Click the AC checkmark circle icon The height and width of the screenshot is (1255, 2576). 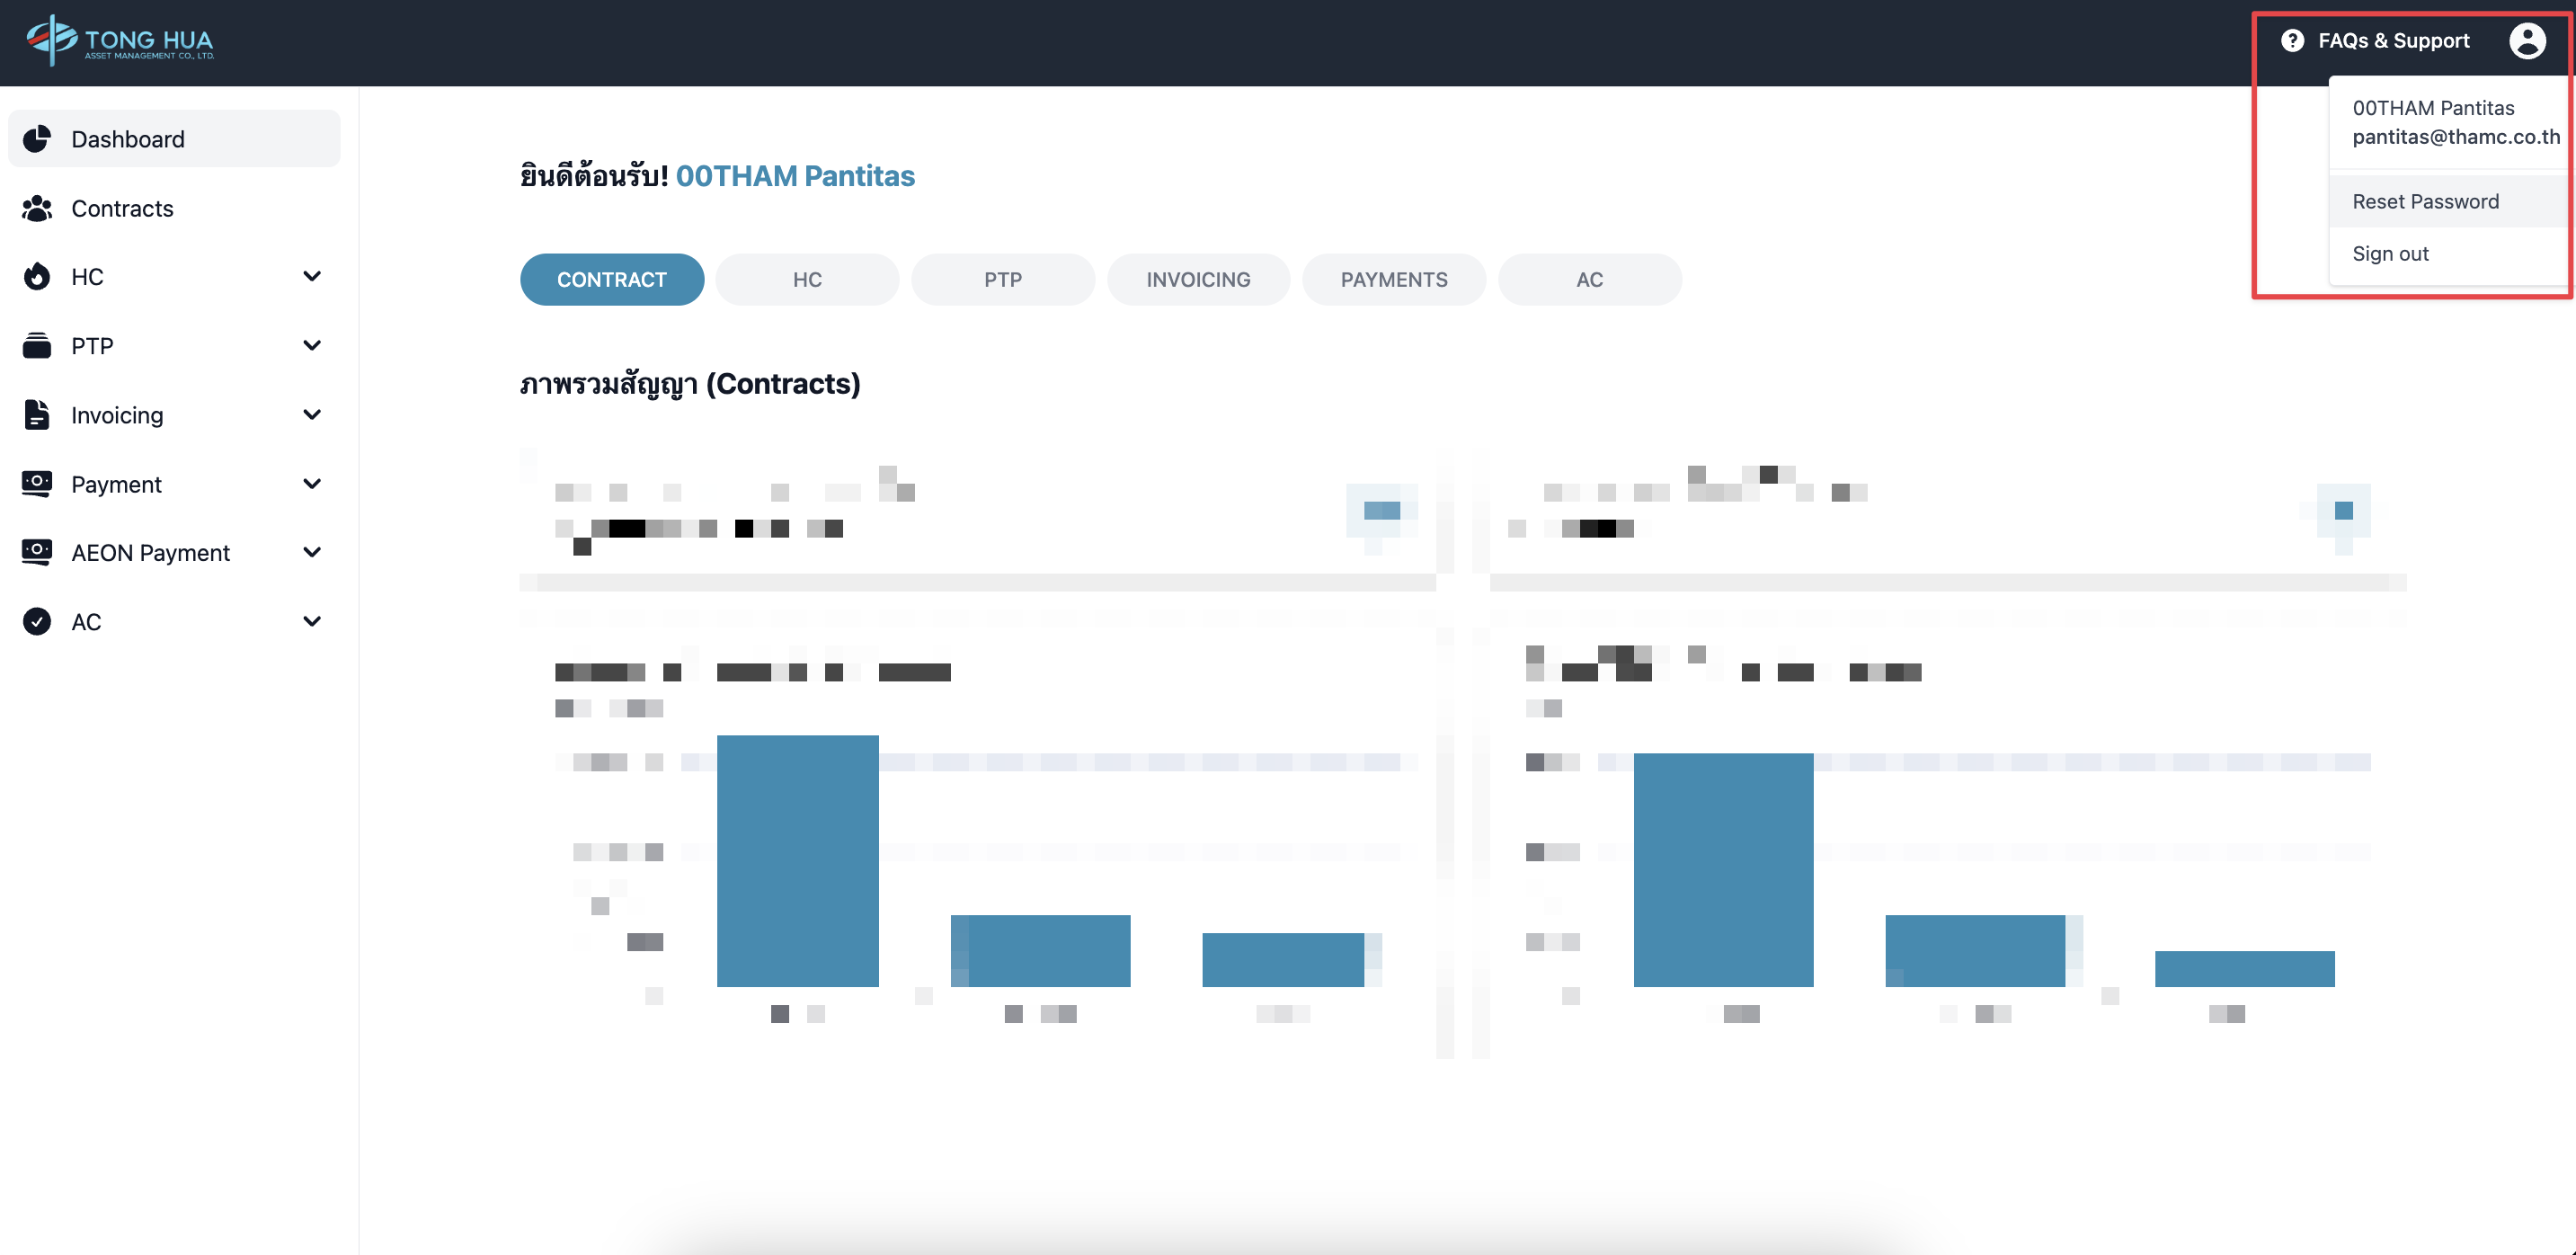[37, 622]
